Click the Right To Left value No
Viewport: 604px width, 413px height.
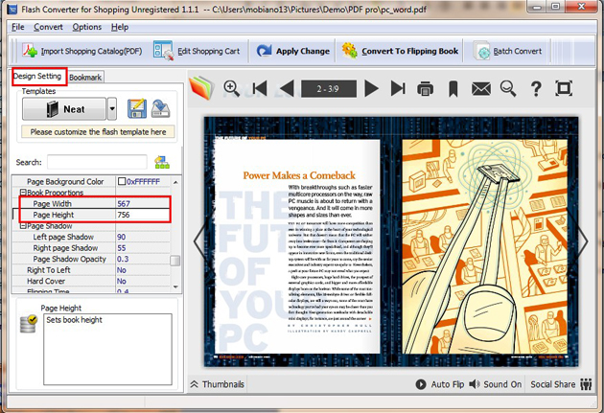(143, 270)
